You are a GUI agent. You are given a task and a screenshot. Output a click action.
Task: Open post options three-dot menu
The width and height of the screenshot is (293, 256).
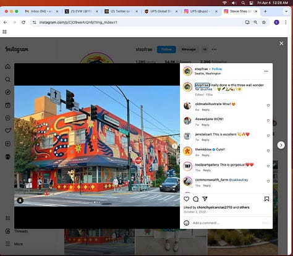266,71
